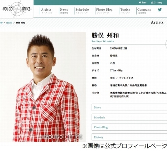Open the Twitter bird icon link

(x=160, y=10)
